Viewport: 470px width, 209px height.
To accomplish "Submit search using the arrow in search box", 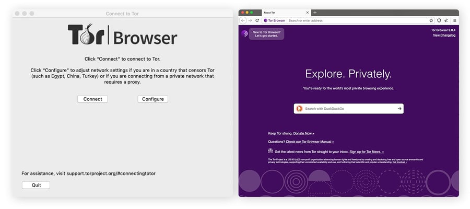I will [399, 109].
